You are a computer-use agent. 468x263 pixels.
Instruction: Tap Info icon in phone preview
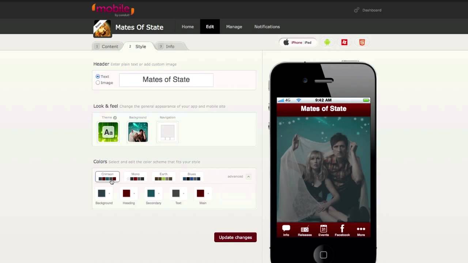[x=286, y=230]
